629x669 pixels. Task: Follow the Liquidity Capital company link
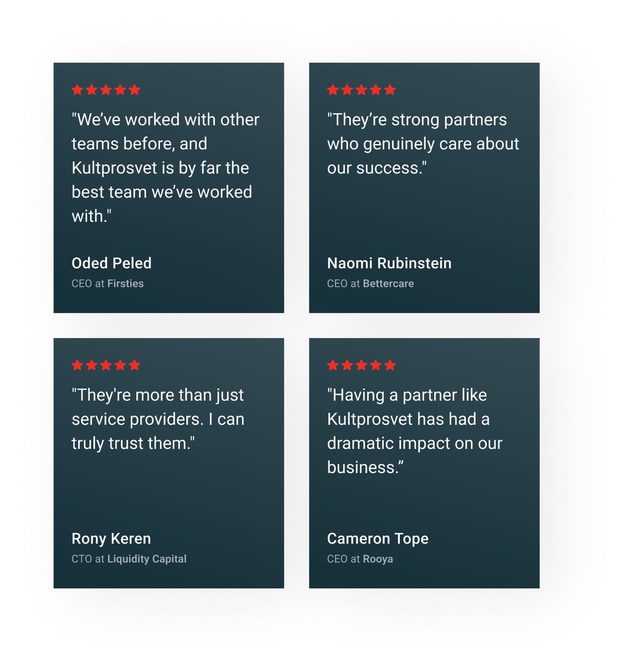pos(147,559)
